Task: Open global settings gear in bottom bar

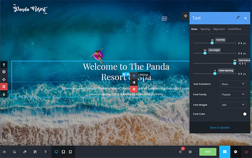Action: pos(236,152)
